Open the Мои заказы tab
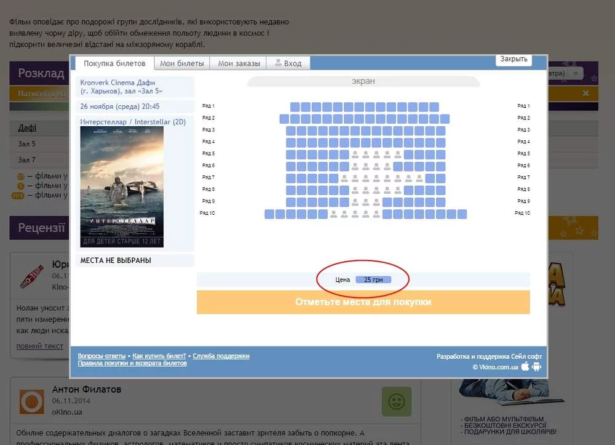Viewport: 615px width, 445px height. pos(239,63)
